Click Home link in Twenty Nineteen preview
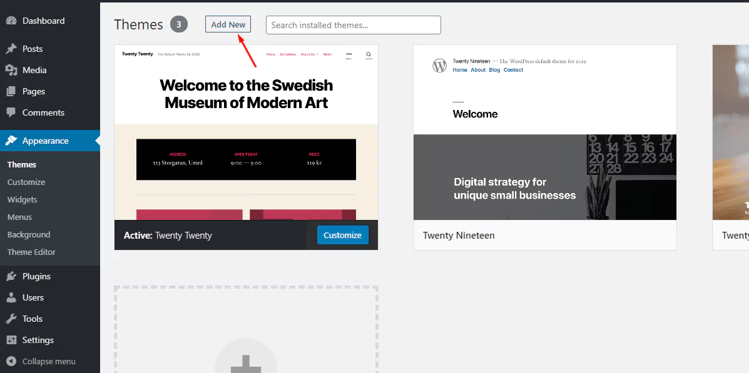Image resolution: width=749 pixels, height=373 pixels. [x=459, y=70]
